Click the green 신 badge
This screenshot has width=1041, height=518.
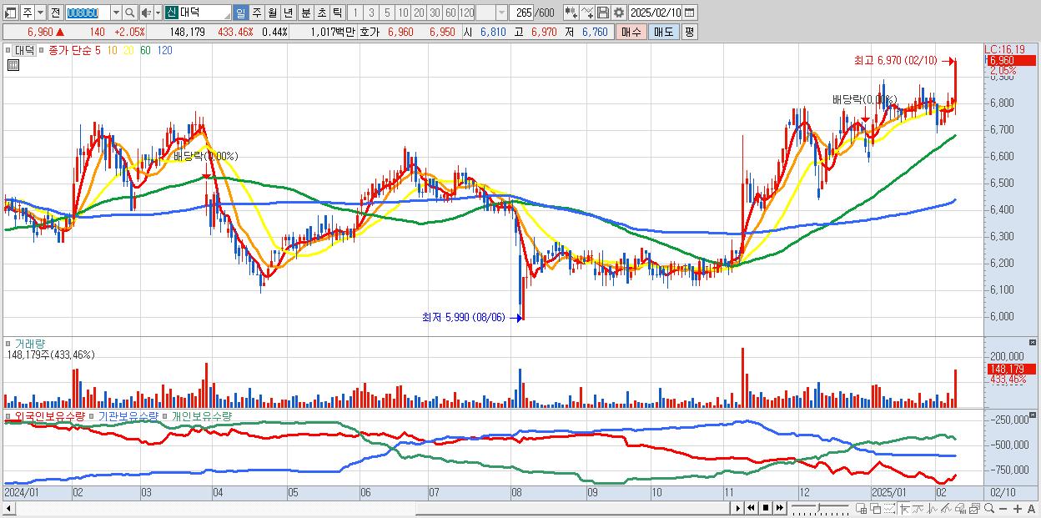(x=170, y=13)
